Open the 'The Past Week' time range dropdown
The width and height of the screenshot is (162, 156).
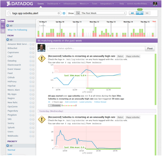pos(100,13)
